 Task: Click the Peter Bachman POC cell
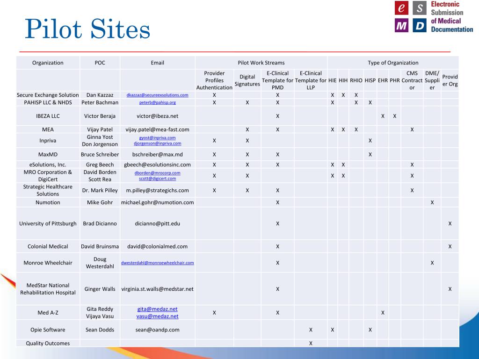point(100,102)
